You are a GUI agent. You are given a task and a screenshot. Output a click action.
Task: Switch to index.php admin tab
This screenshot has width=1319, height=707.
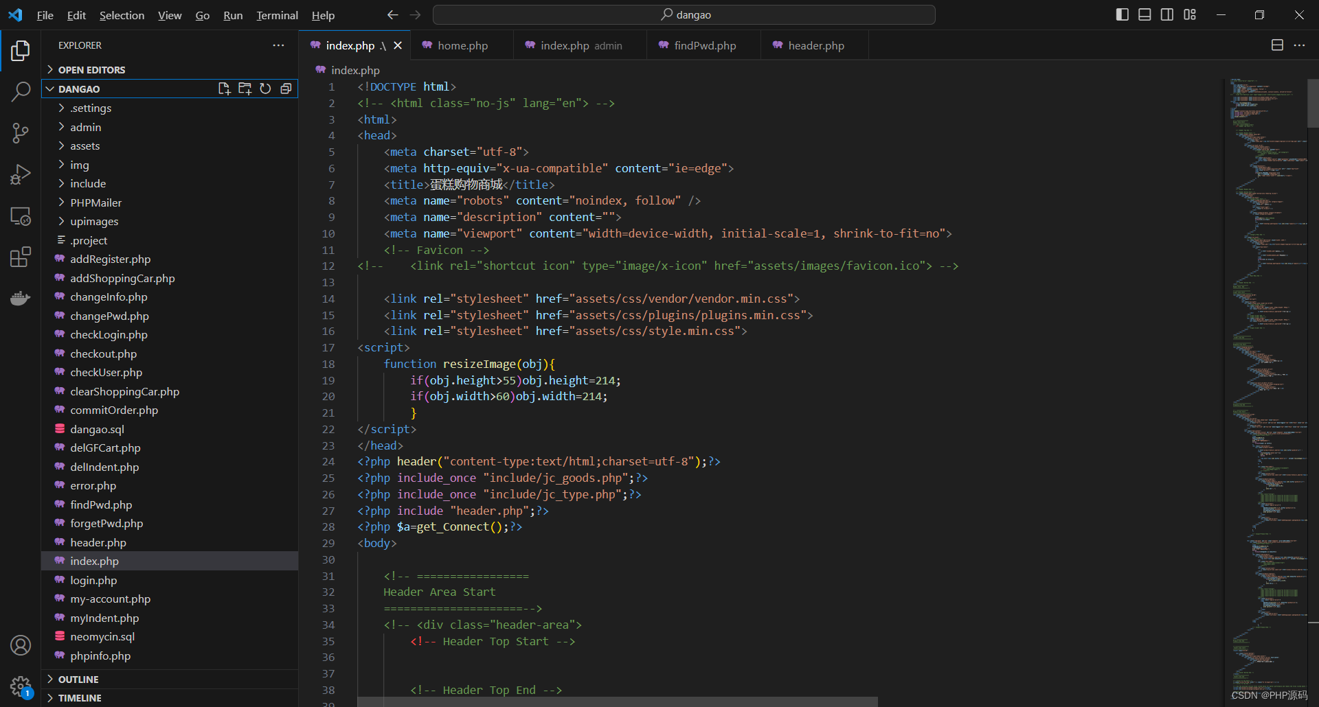580,45
